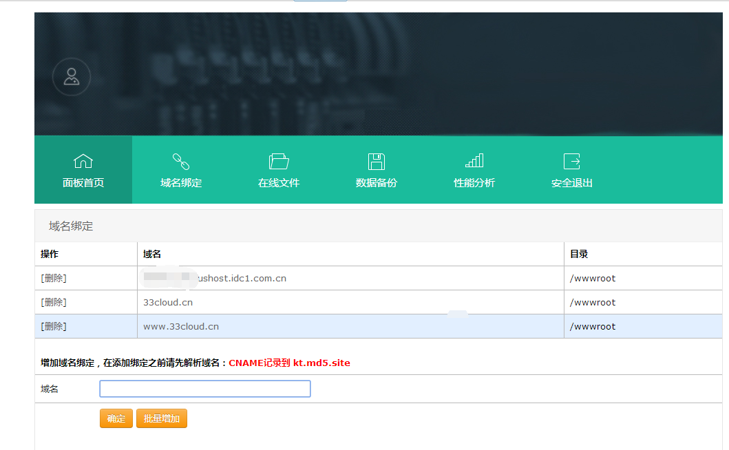The image size is (729, 450).
Task: Open 性能分析 menu label
Action: pos(474,183)
